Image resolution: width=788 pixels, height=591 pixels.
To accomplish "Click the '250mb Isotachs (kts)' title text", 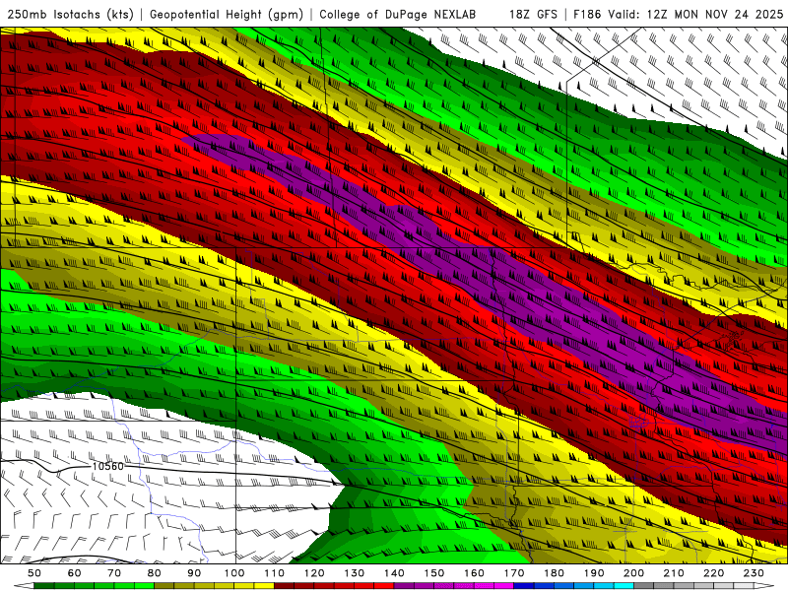I will click(70, 14).
